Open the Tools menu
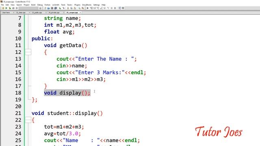This screenshot has height=146, width=260. tap(63, 5)
